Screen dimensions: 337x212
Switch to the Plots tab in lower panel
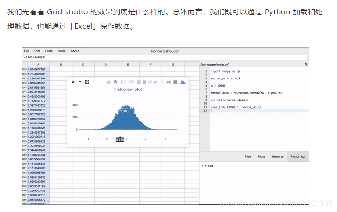(x=261, y=156)
